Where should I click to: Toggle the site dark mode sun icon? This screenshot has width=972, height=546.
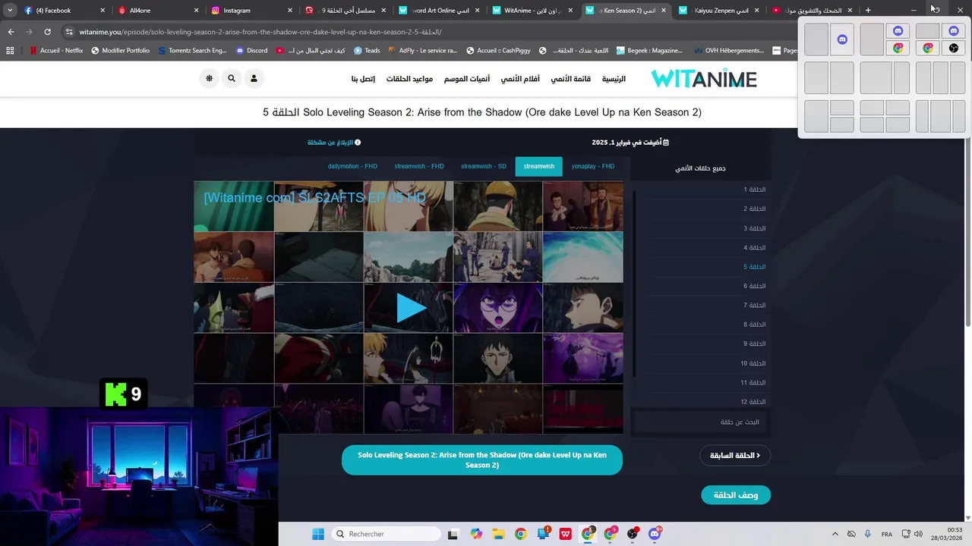tap(210, 78)
